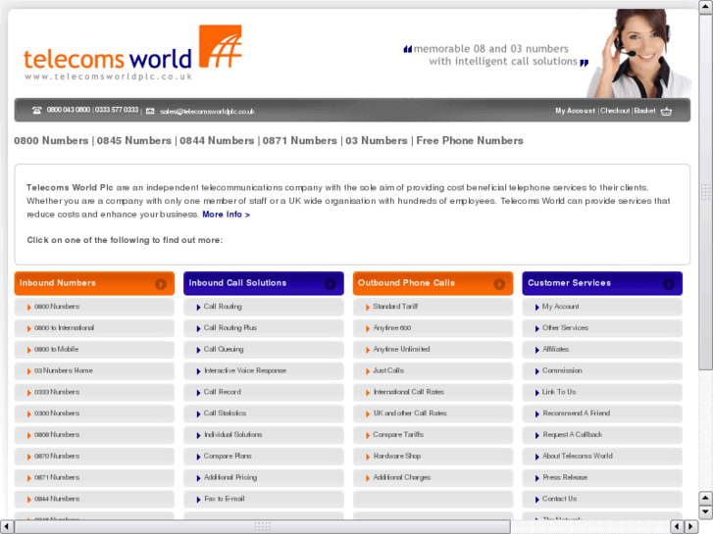Screen dimensions: 713x534
Task: Select the Inbound Call Solutions header
Action: click(x=264, y=283)
